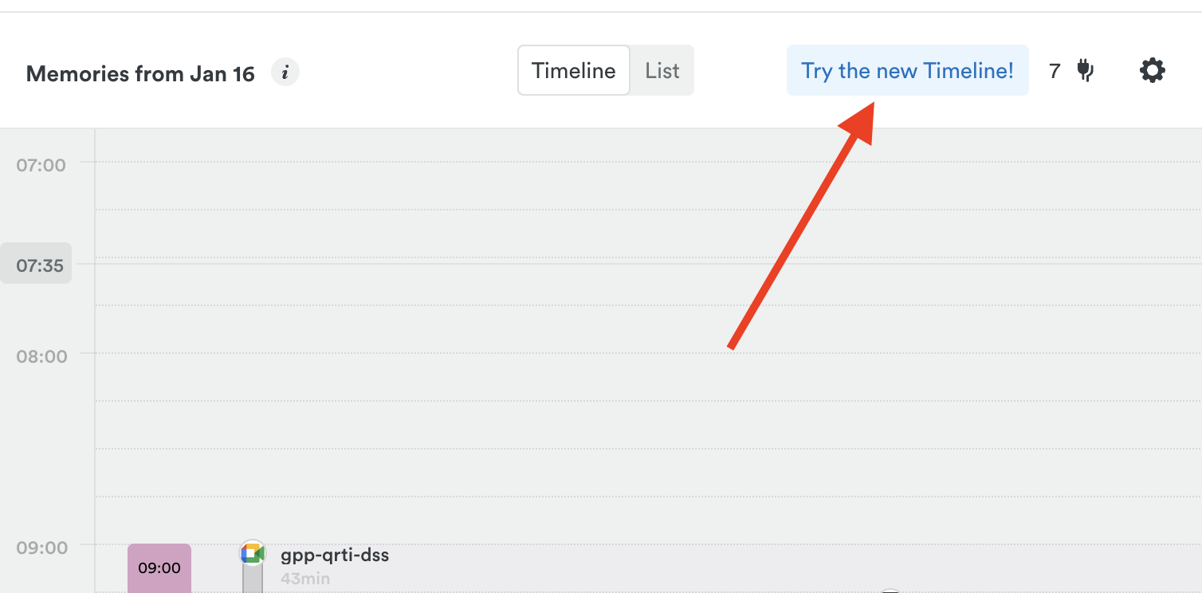Click the 07:35 current time marker
The height and width of the screenshot is (593, 1202).
tap(36, 263)
